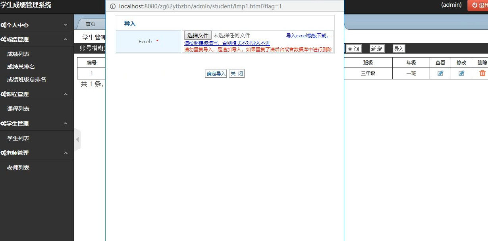Viewport: 488px width, 241px height.
Task: Click the 确定导入 button
Action: click(x=216, y=74)
